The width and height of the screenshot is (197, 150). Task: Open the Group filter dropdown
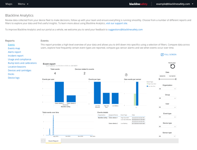coord(167,98)
